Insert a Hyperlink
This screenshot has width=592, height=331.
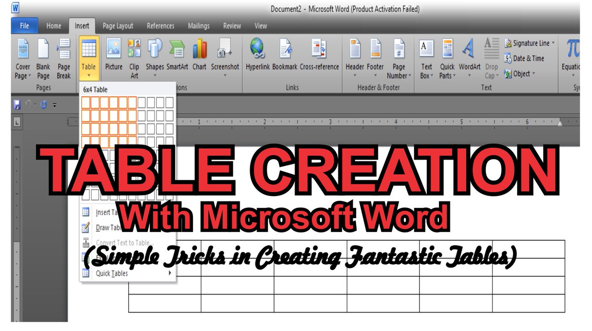click(x=258, y=55)
